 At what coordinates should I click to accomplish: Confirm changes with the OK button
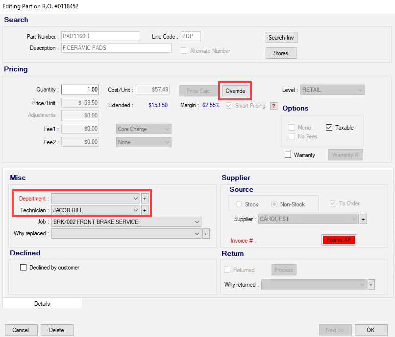coord(370,330)
